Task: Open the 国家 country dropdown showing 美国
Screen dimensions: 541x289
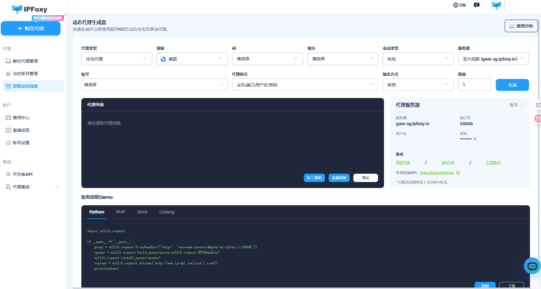Action: (x=192, y=59)
